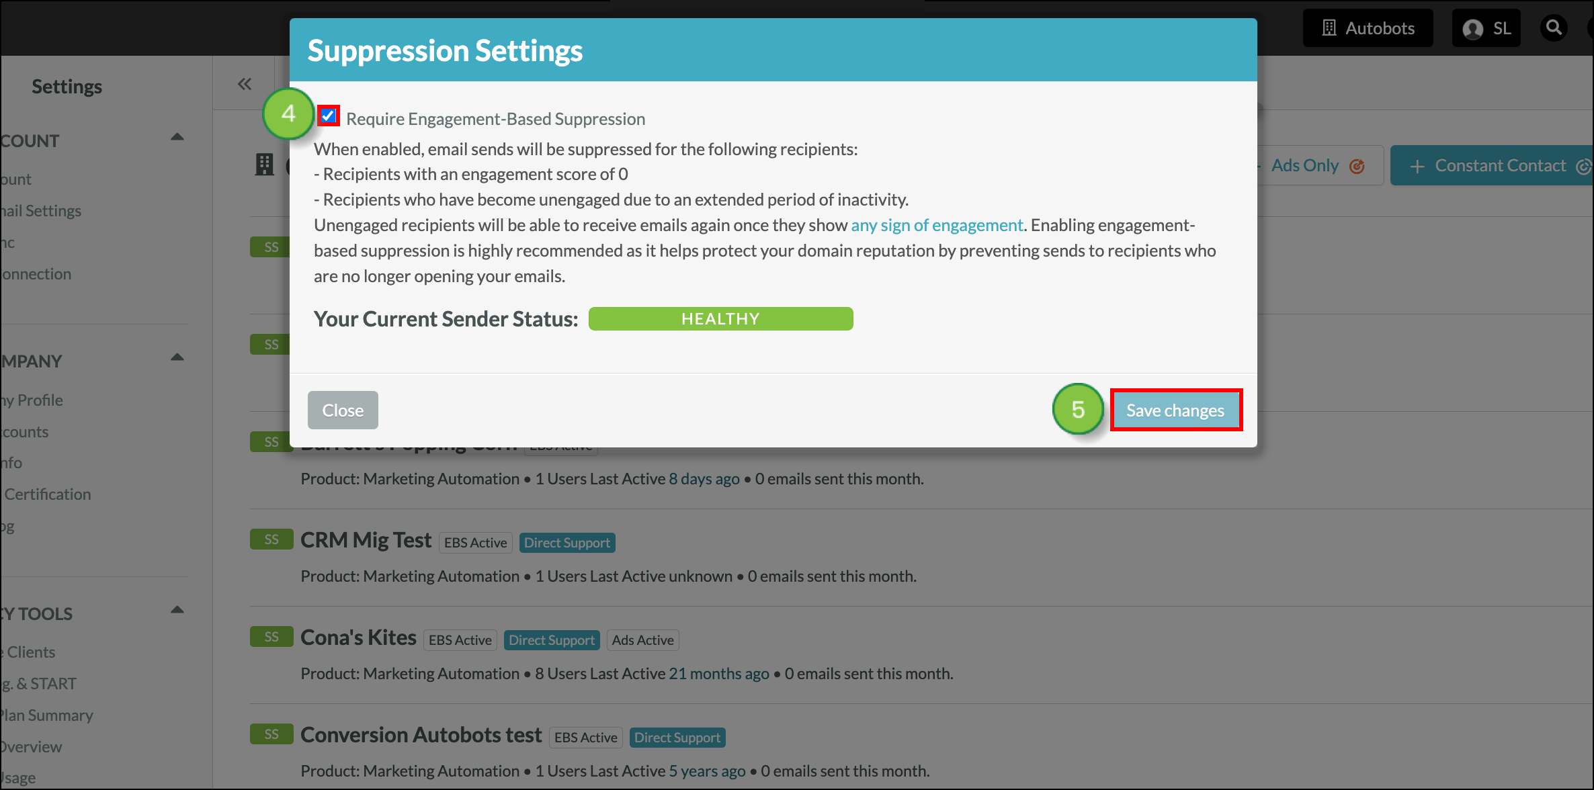Click SS badge for Conversion Autobots test
The image size is (1594, 790).
[271, 734]
